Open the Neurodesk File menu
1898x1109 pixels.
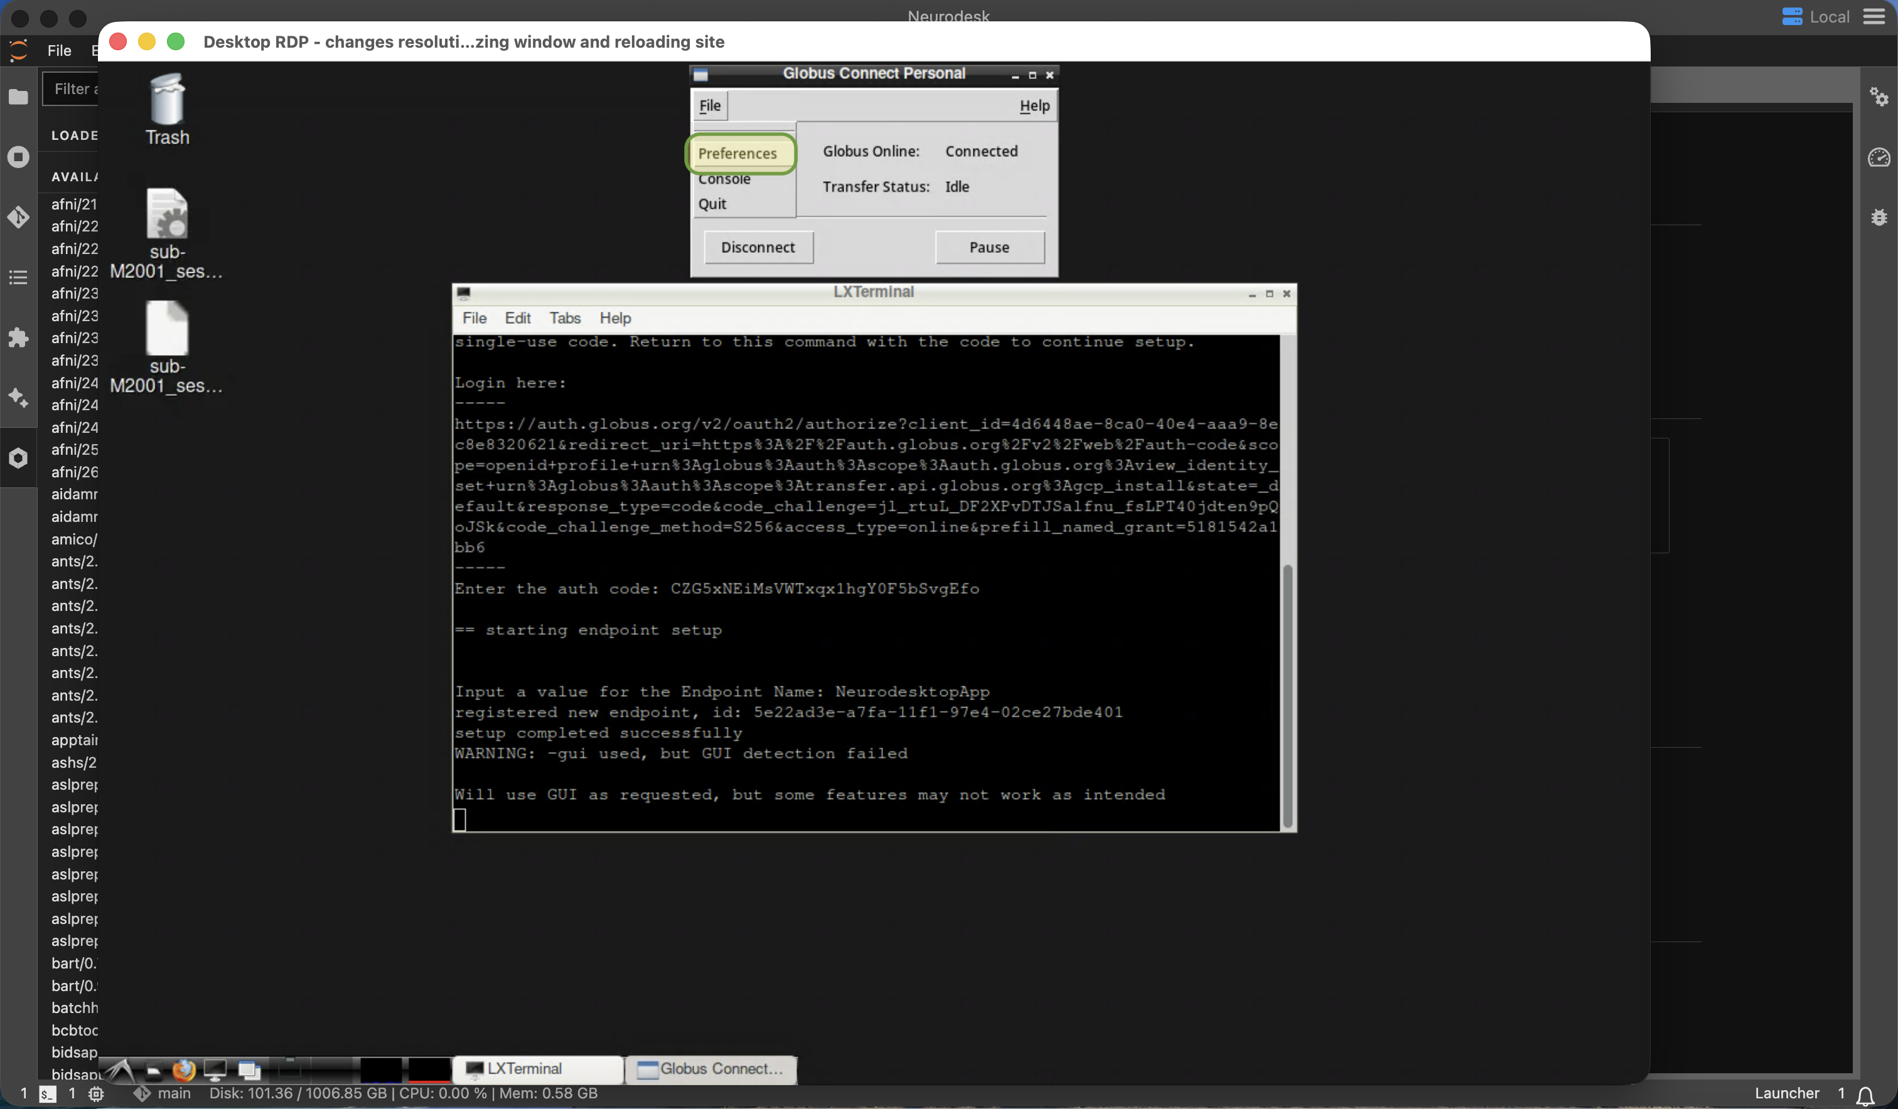coord(60,50)
